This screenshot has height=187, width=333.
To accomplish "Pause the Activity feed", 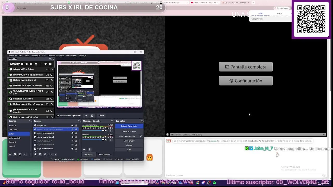I will pos(22,64).
